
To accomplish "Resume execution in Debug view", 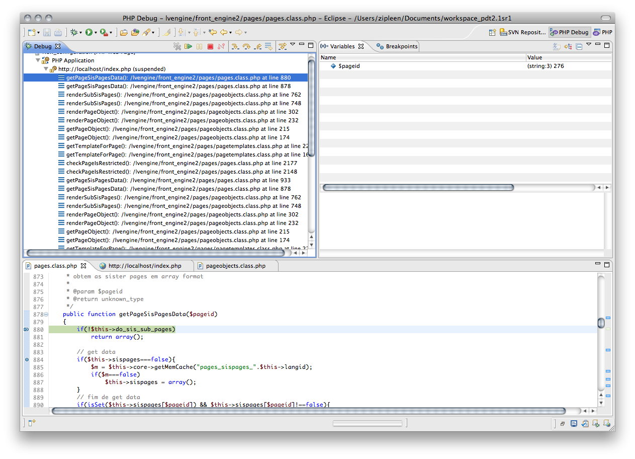I will pyautogui.click(x=189, y=46).
